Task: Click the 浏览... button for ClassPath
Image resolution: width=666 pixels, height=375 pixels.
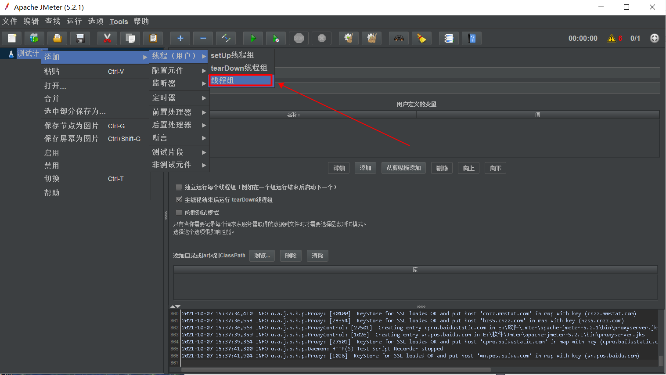Action: click(x=262, y=256)
